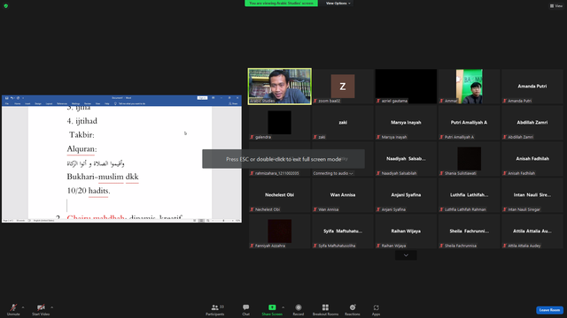Click Share in the Word ribbon
The width and height of the screenshot is (567, 318).
[233, 103]
